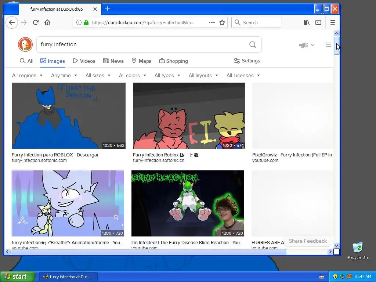The height and width of the screenshot is (282, 376).
Task: Click the vertical scrollbar down arrow
Action: click(336, 245)
